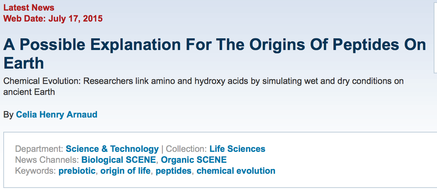Click the word By before author name

coord(8,114)
